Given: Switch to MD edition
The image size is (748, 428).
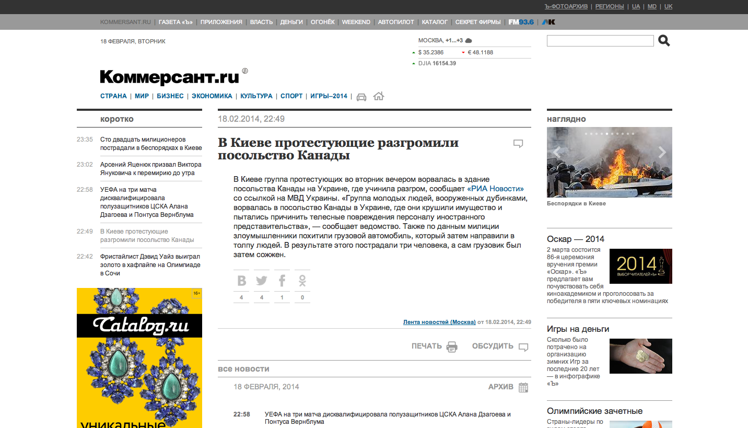Looking at the screenshot, I should 652,6.
